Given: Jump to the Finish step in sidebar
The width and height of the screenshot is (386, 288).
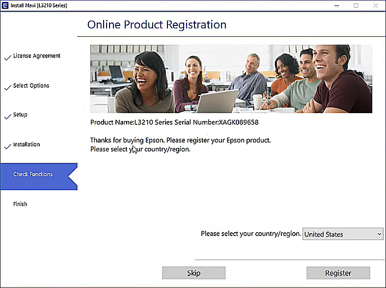Looking at the screenshot, I should pos(20,204).
